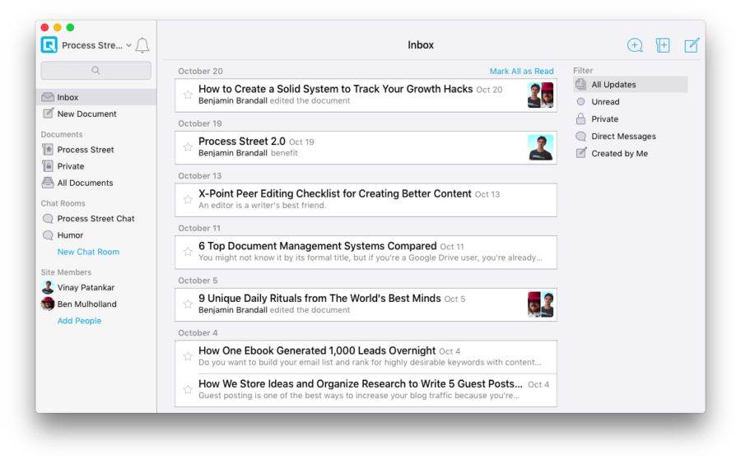Click the Process Street Chat bubble icon
This screenshot has width=741, height=464.
[x=48, y=219]
